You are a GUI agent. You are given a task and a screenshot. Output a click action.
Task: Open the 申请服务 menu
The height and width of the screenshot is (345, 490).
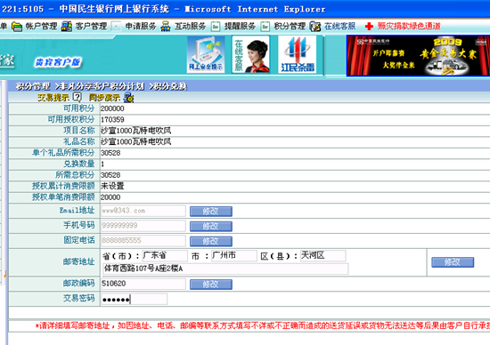tap(140, 26)
